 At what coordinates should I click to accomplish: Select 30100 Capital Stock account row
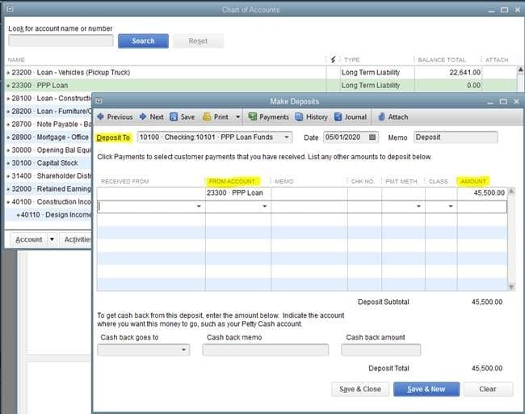click(x=48, y=163)
